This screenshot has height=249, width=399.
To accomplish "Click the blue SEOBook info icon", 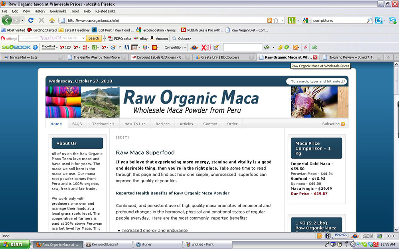I will tap(35, 47).
